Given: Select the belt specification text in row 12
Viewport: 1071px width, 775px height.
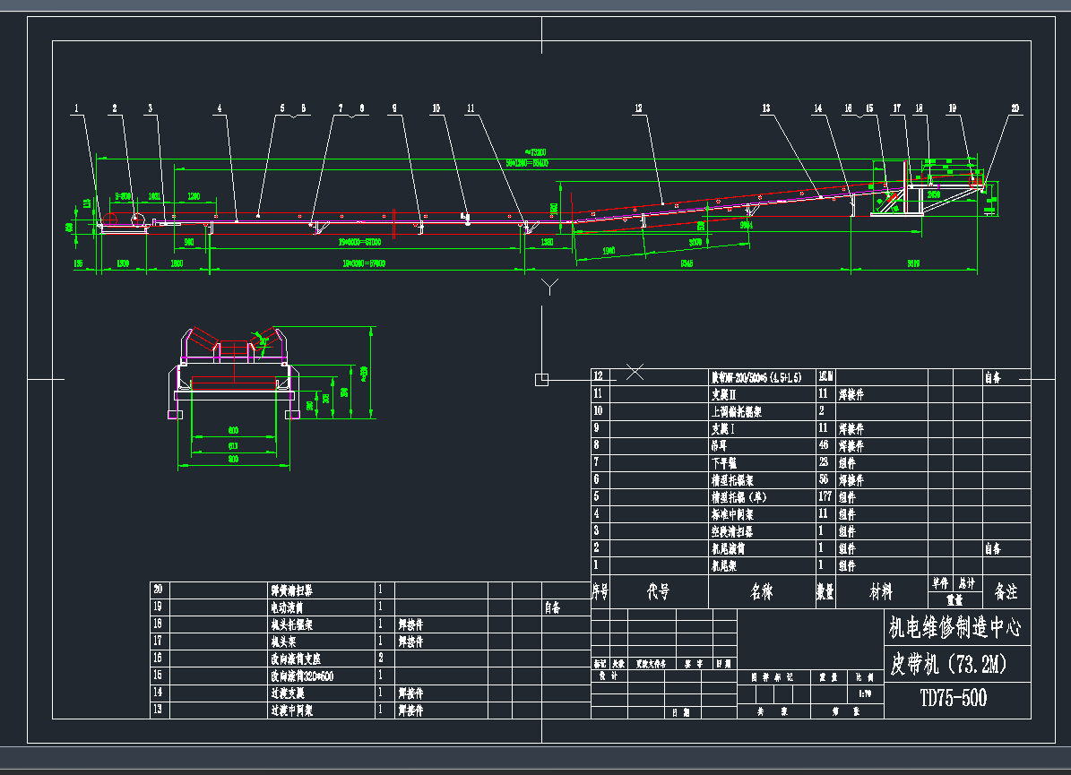Looking at the screenshot, I should 756,377.
